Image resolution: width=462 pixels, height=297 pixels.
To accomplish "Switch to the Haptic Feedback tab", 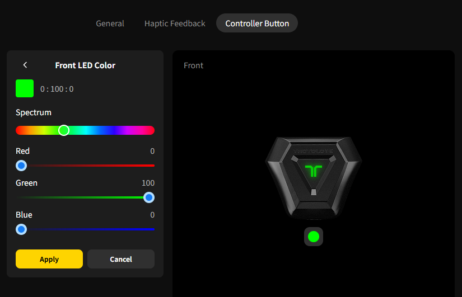I will (175, 23).
